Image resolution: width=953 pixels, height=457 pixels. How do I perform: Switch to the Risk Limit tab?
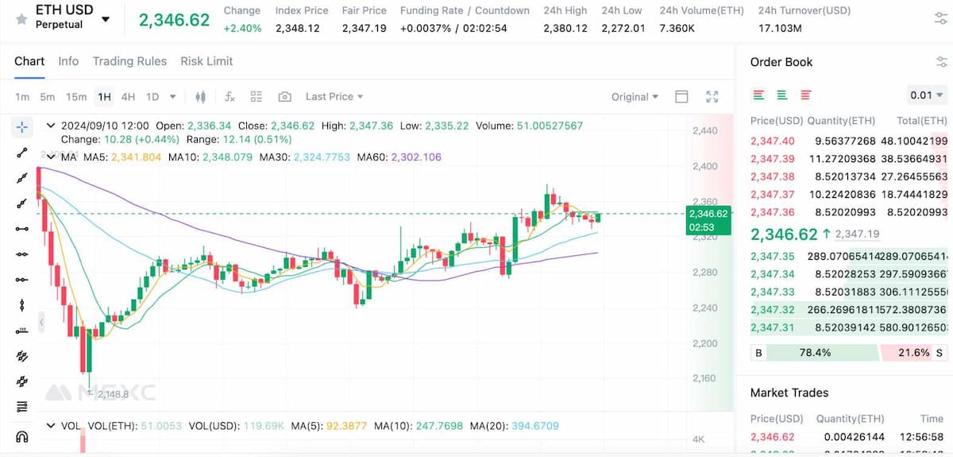[x=206, y=61]
